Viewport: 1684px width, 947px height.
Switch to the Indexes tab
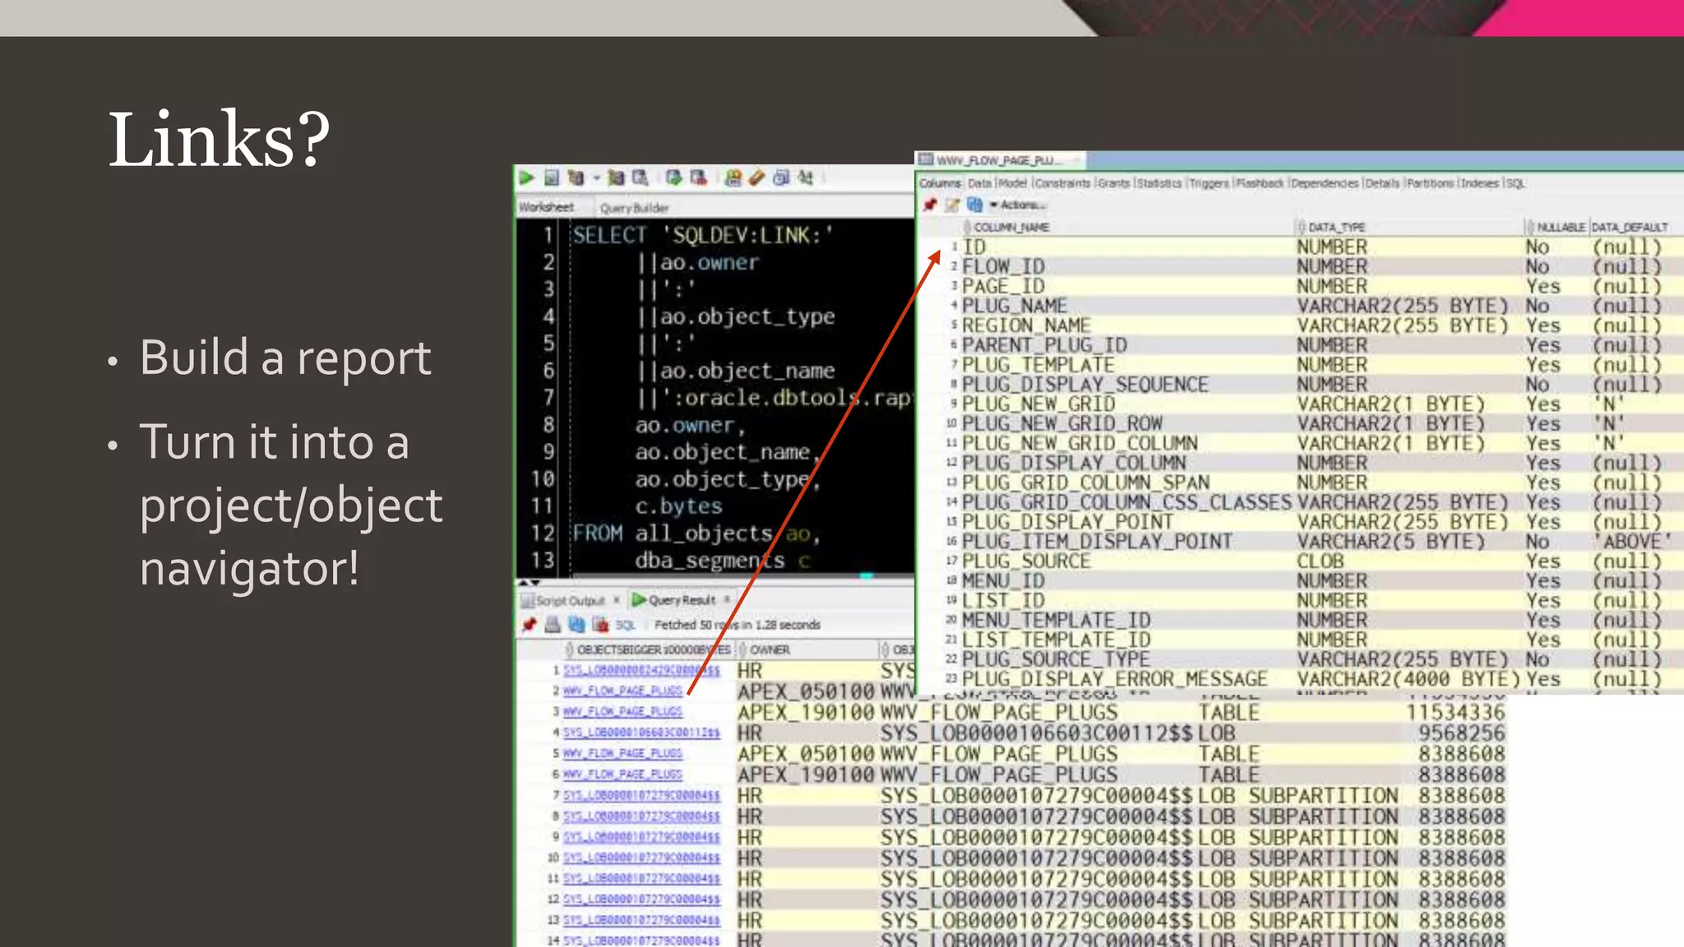[x=1480, y=183]
